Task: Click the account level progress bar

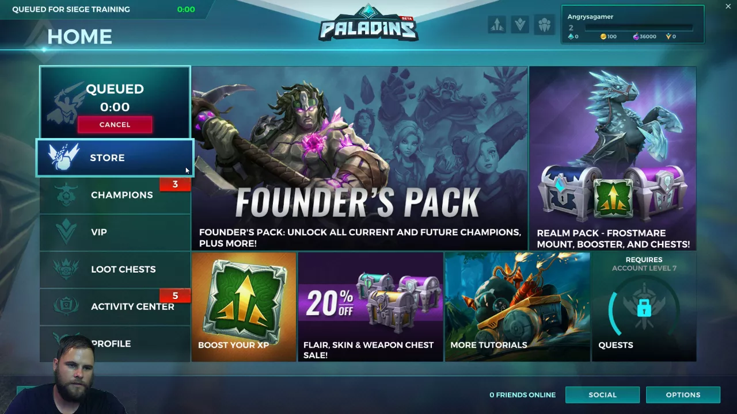Action: [639, 27]
